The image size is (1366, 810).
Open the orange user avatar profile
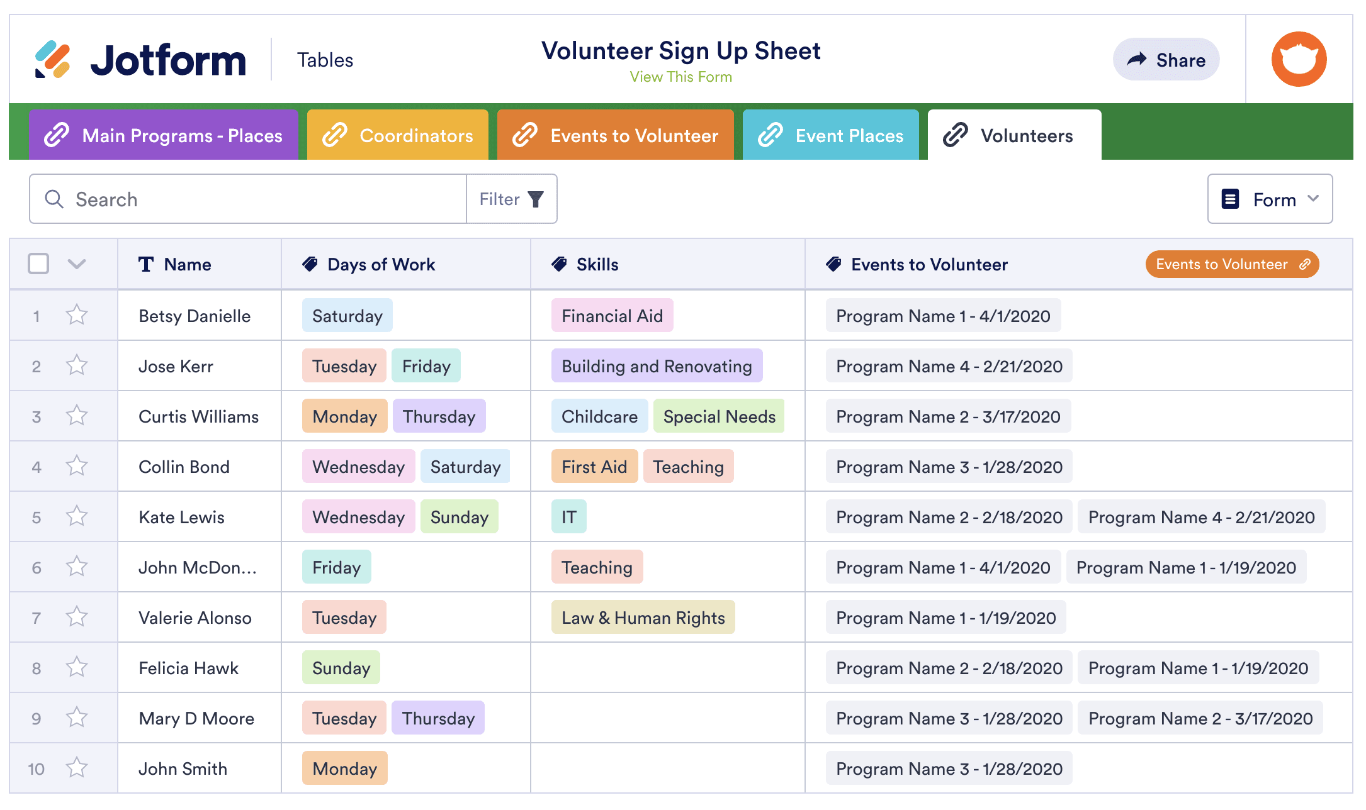coord(1299,59)
